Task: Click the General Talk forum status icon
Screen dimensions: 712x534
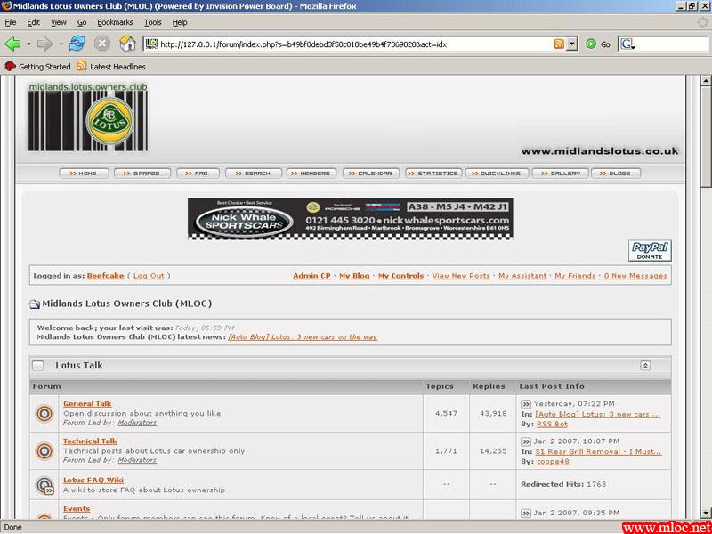Action: click(x=44, y=414)
